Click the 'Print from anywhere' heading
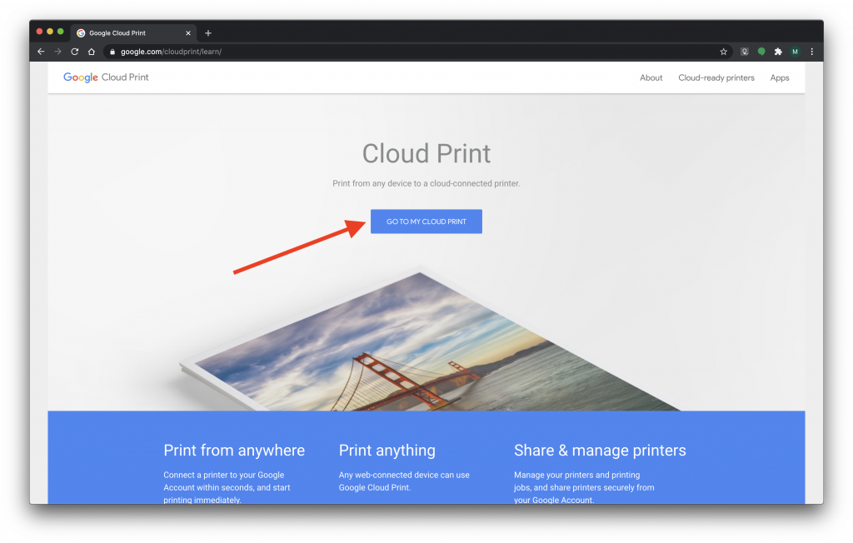This screenshot has height=543, width=853. (x=234, y=451)
